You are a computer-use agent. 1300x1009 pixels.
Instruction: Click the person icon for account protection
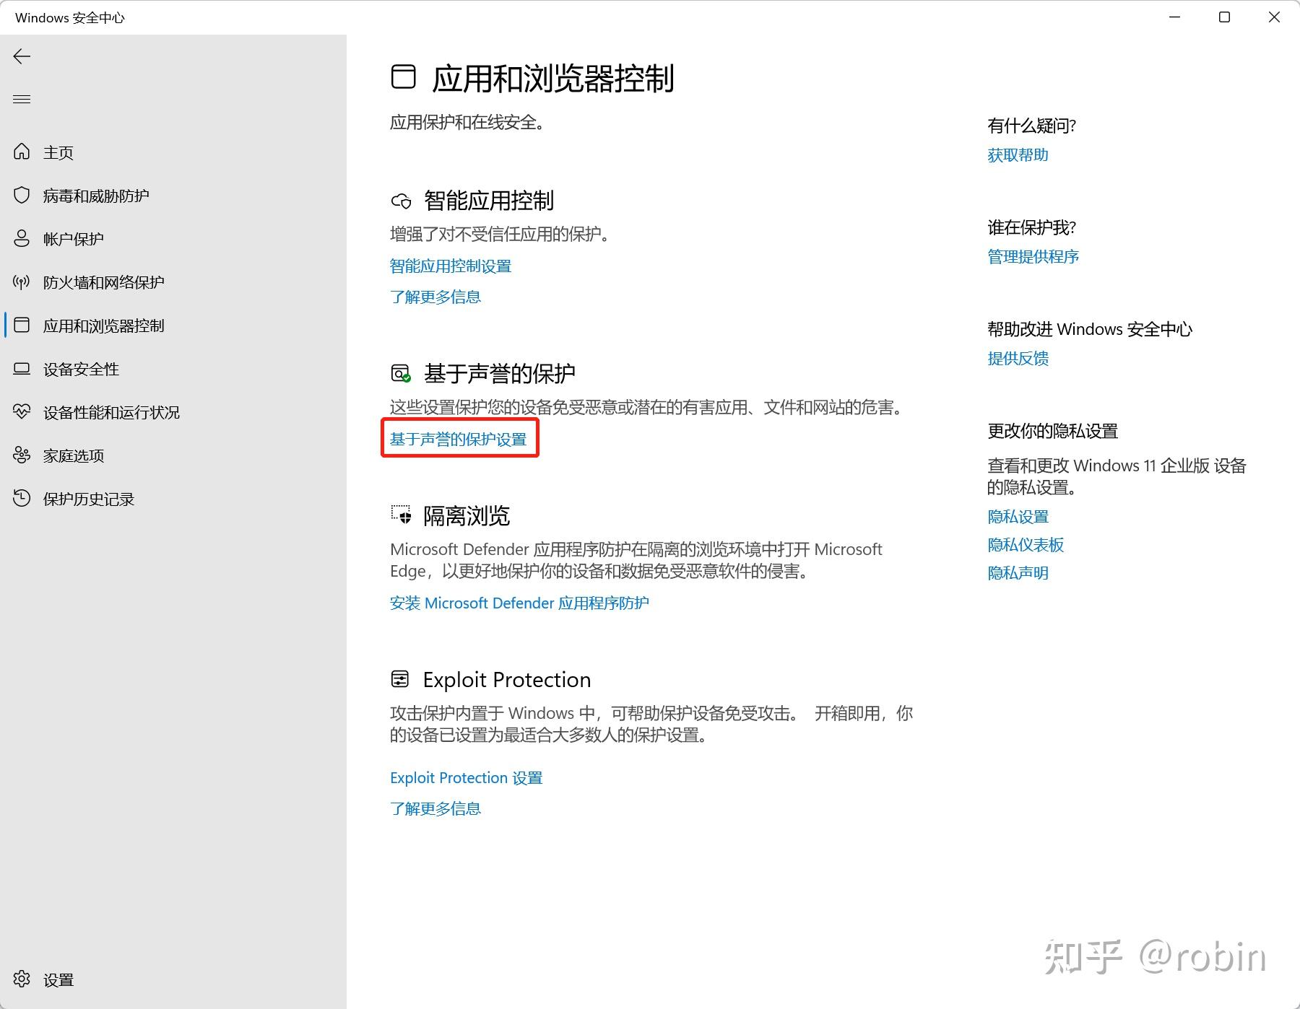tap(22, 238)
